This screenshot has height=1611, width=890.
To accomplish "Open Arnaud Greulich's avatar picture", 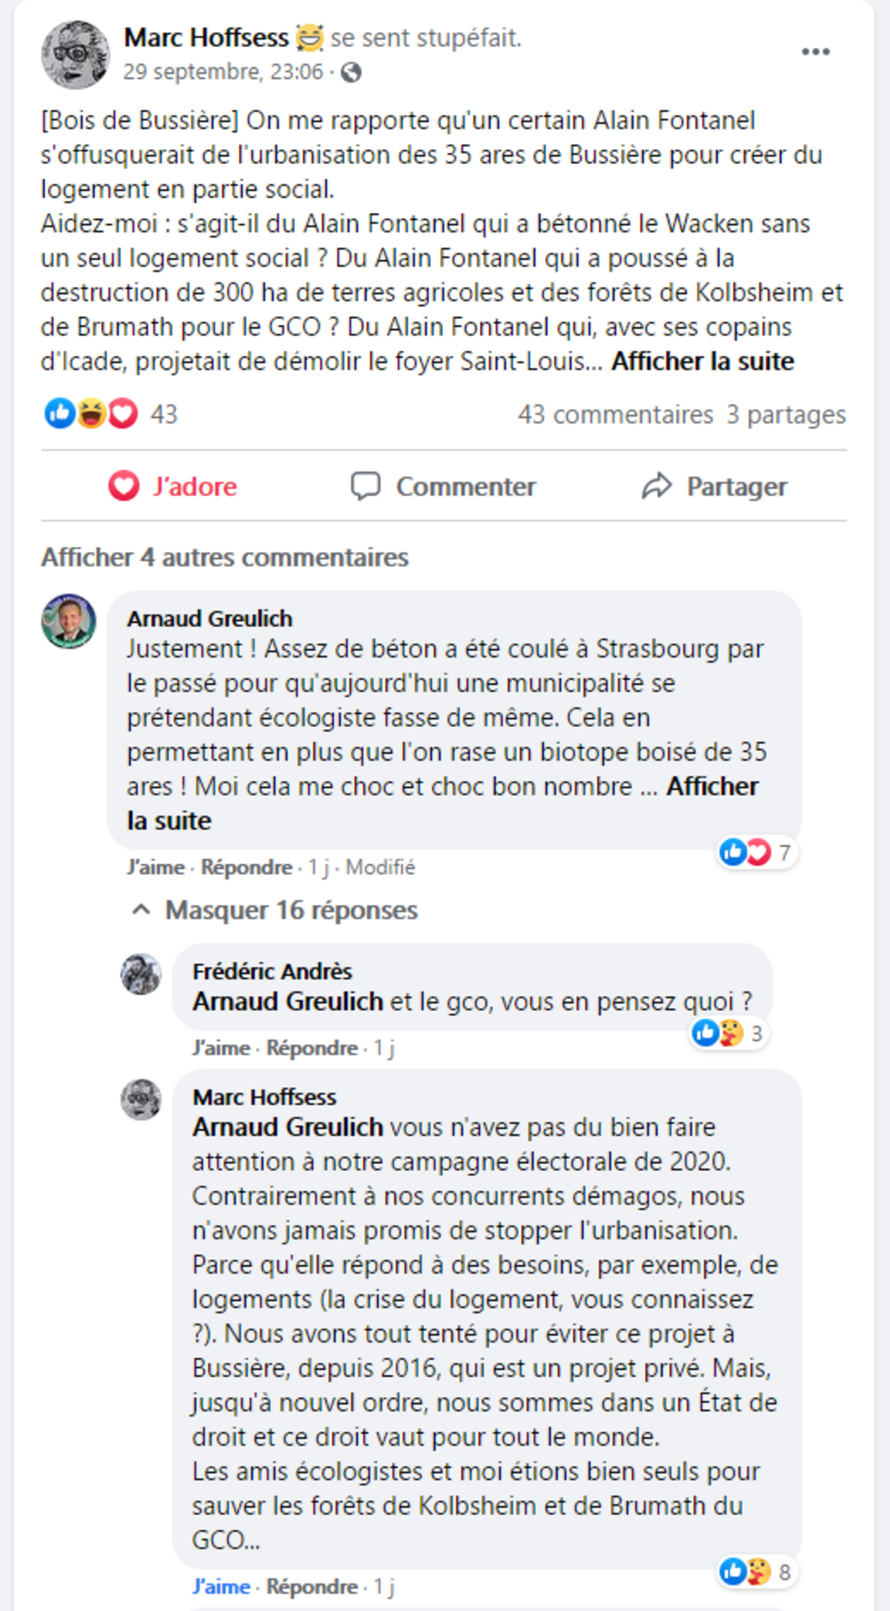I will click(69, 621).
